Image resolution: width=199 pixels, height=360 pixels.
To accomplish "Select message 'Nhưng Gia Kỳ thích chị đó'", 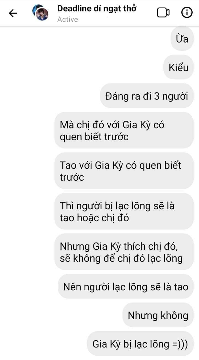I will click(124, 252).
